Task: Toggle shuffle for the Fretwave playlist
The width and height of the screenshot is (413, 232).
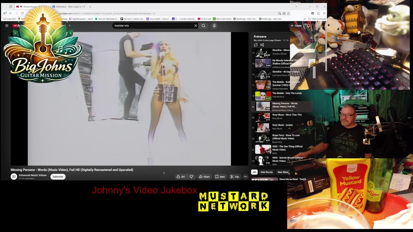Action: click(x=262, y=45)
